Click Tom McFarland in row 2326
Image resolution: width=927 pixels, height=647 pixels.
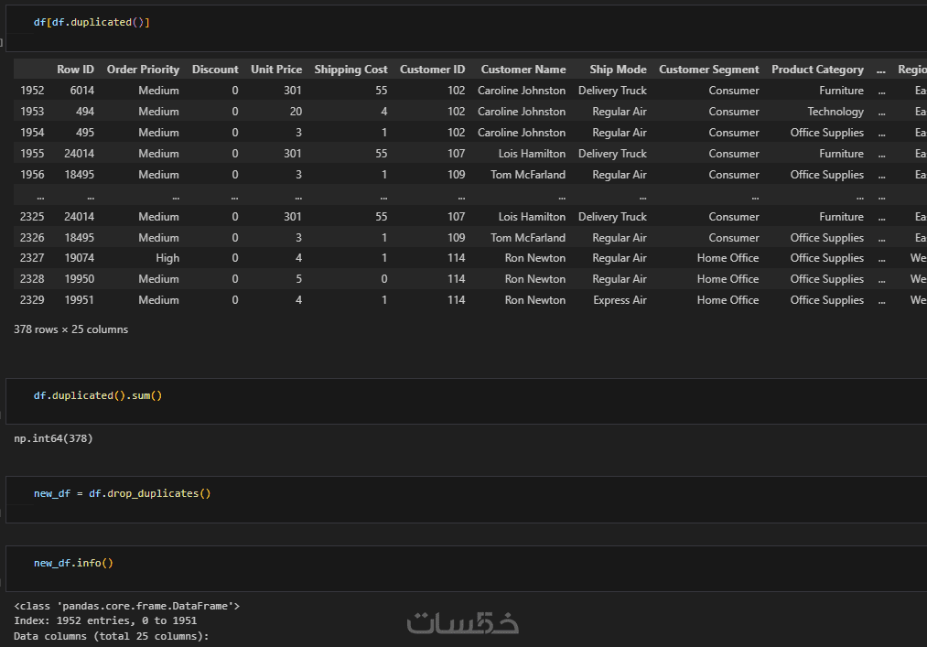[528, 237]
